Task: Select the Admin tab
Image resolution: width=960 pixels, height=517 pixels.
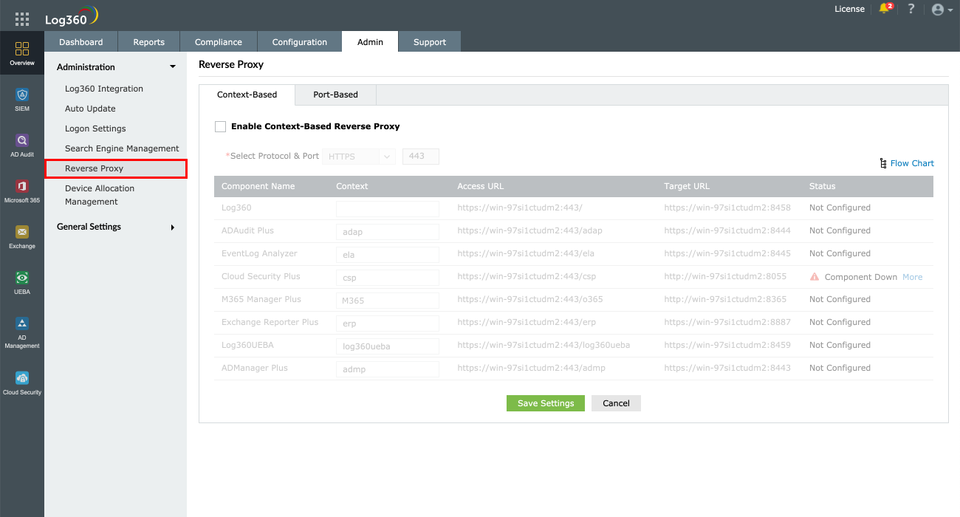Action: (370, 42)
